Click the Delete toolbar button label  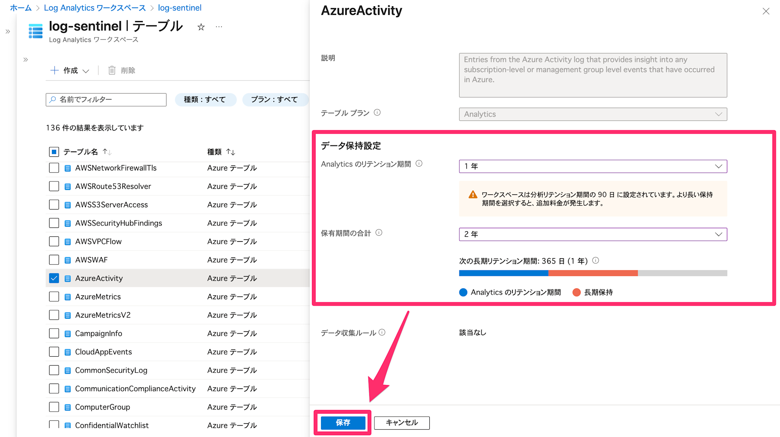(128, 70)
